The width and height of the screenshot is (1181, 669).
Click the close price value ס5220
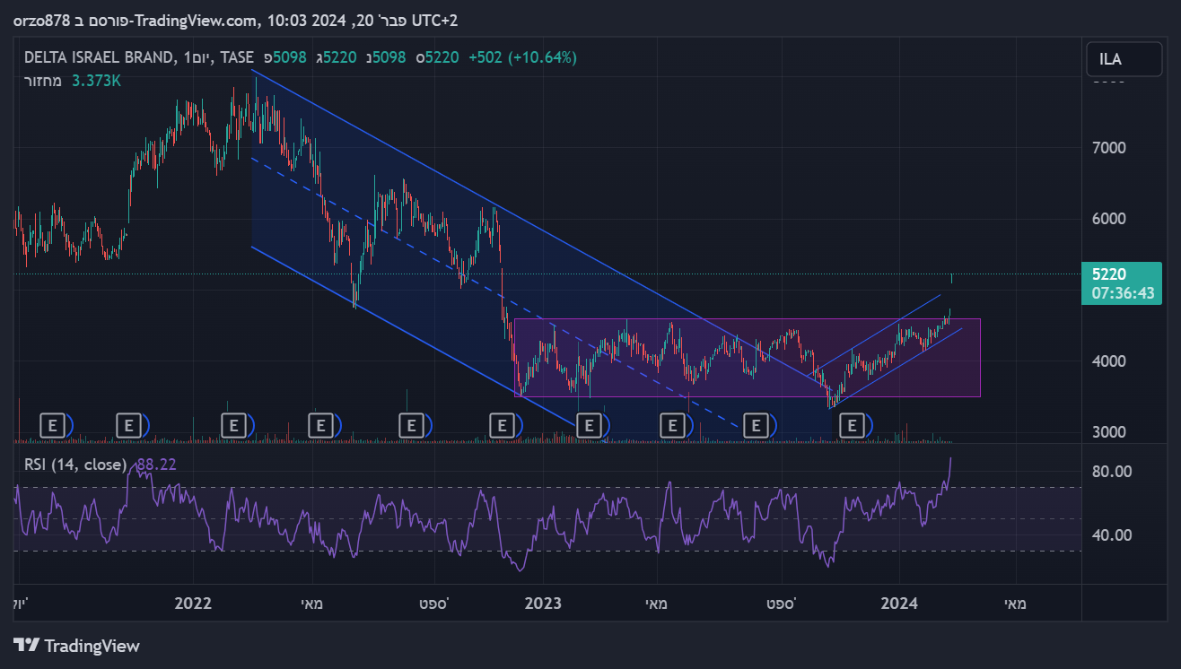point(438,57)
